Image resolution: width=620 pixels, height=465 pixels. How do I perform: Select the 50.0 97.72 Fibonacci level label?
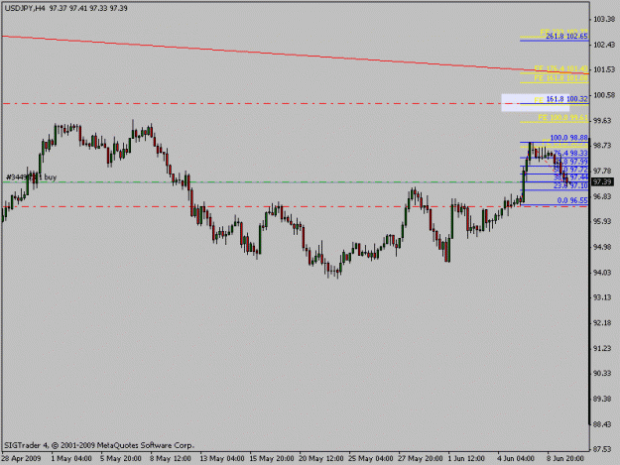coord(570,170)
